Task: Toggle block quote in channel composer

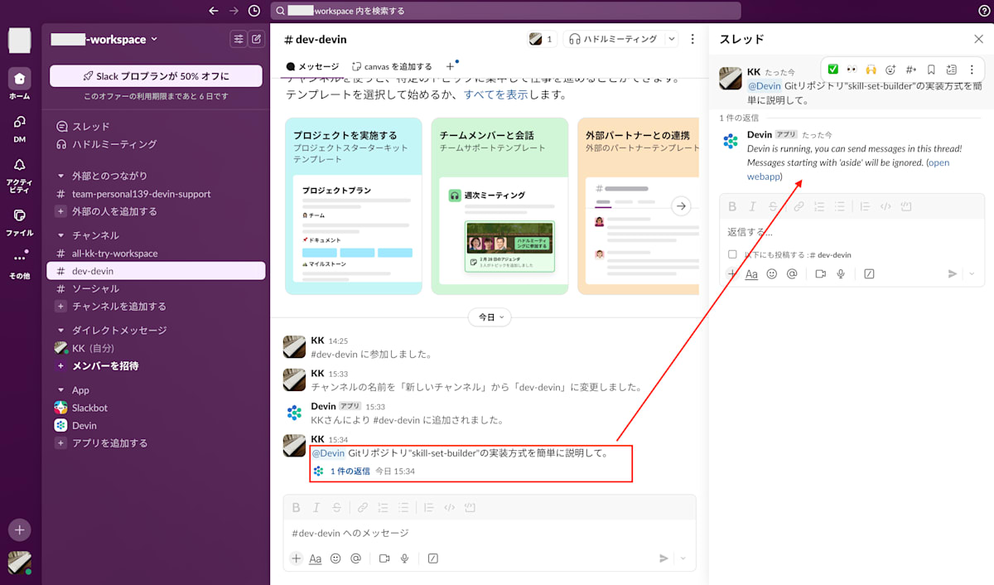Action: click(x=429, y=508)
